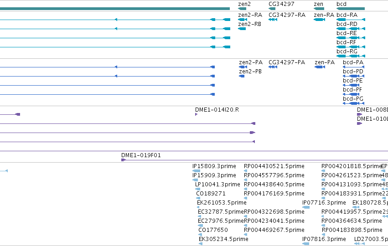Click protein zen2-PB
The image size is (388, 246).
coord(250,72)
